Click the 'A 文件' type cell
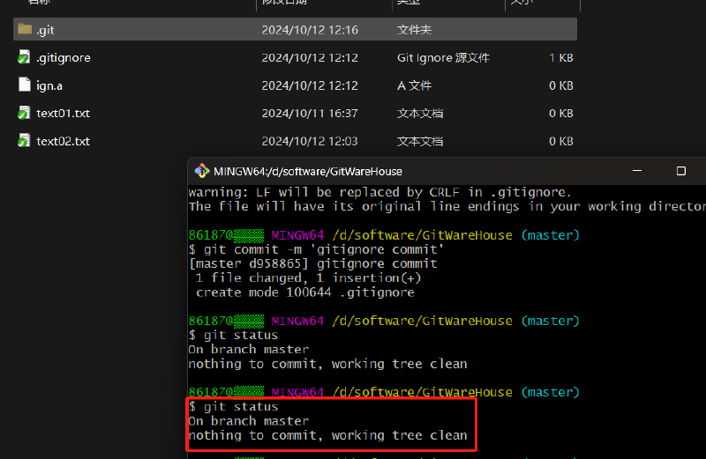Viewport: 706px width, 459px height. click(414, 85)
